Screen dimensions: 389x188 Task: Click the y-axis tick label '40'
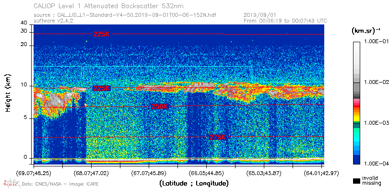(24, 23)
